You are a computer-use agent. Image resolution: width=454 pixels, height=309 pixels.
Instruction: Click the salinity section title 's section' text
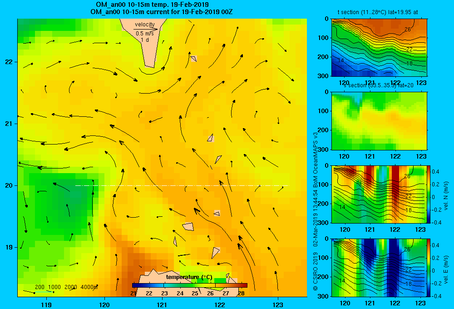pyautogui.click(x=355, y=85)
